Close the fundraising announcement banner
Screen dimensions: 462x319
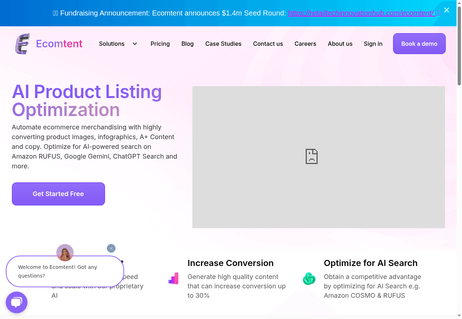tap(446, 10)
